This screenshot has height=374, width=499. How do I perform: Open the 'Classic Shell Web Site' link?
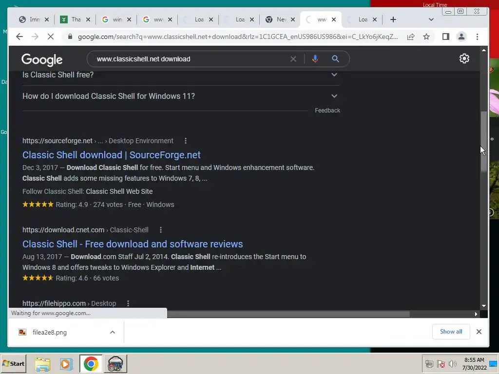click(119, 191)
